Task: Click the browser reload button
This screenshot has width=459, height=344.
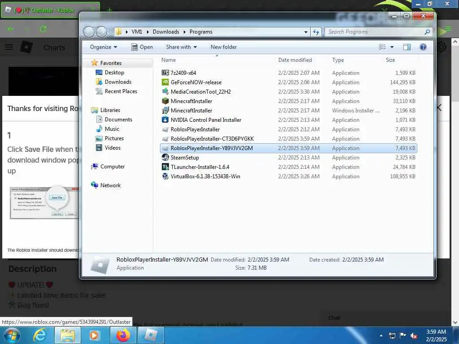Action: 43,29
